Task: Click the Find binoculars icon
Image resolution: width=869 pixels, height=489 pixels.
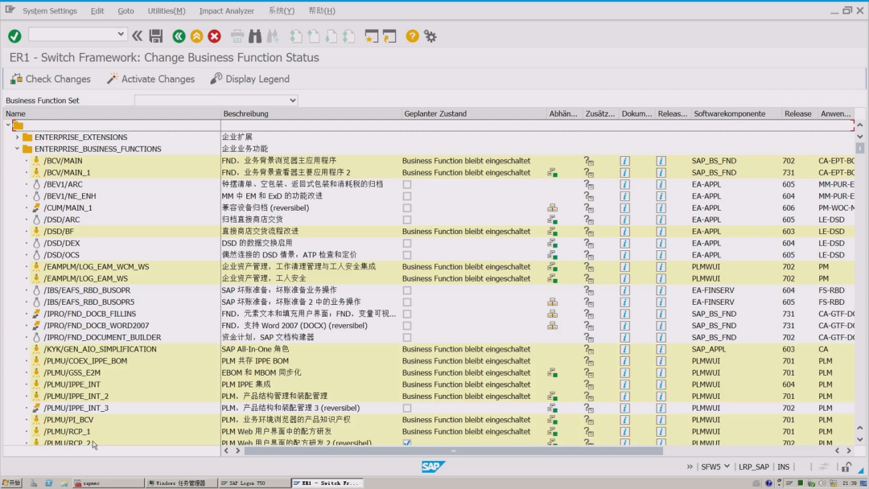Action: (x=255, y=36)
